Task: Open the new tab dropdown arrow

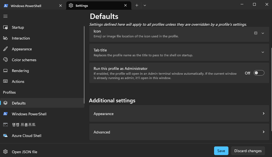Action: 145,5
